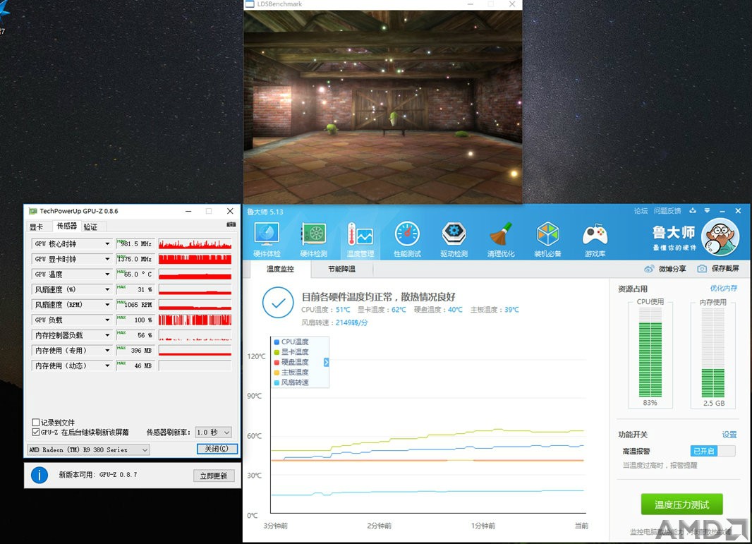
Task: Open the GPU 显卡时钟 sensor dropdown
Action: click(x=107, y=259)
